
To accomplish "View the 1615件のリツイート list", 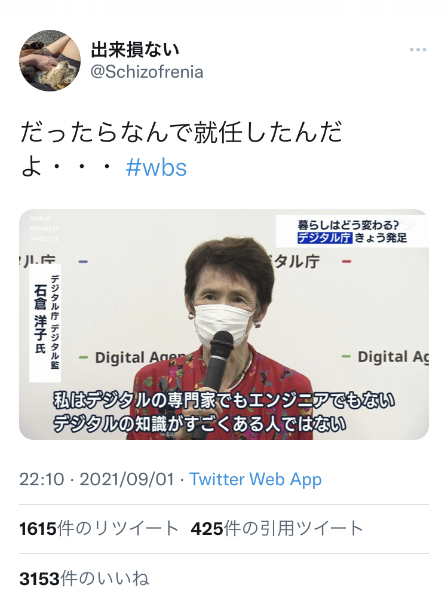I will pos(99,528).
